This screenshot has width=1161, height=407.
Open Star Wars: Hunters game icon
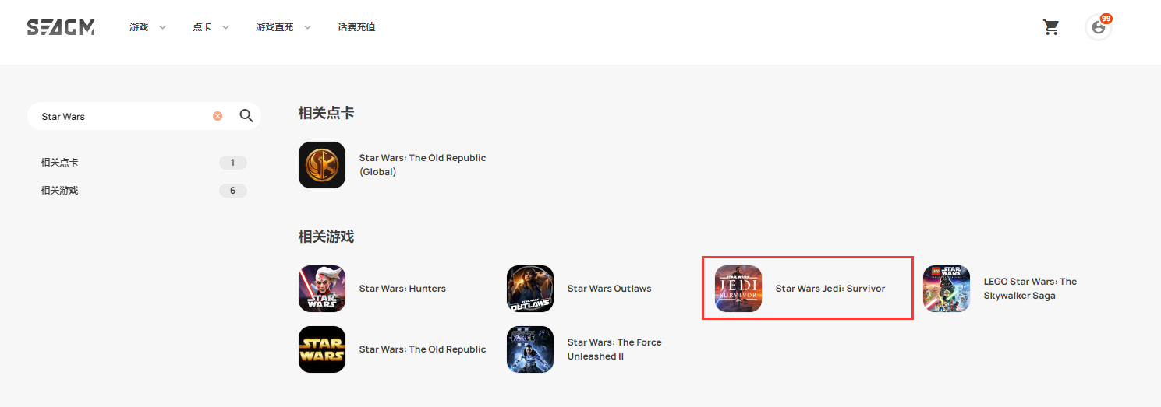click(x=322, y=289)
